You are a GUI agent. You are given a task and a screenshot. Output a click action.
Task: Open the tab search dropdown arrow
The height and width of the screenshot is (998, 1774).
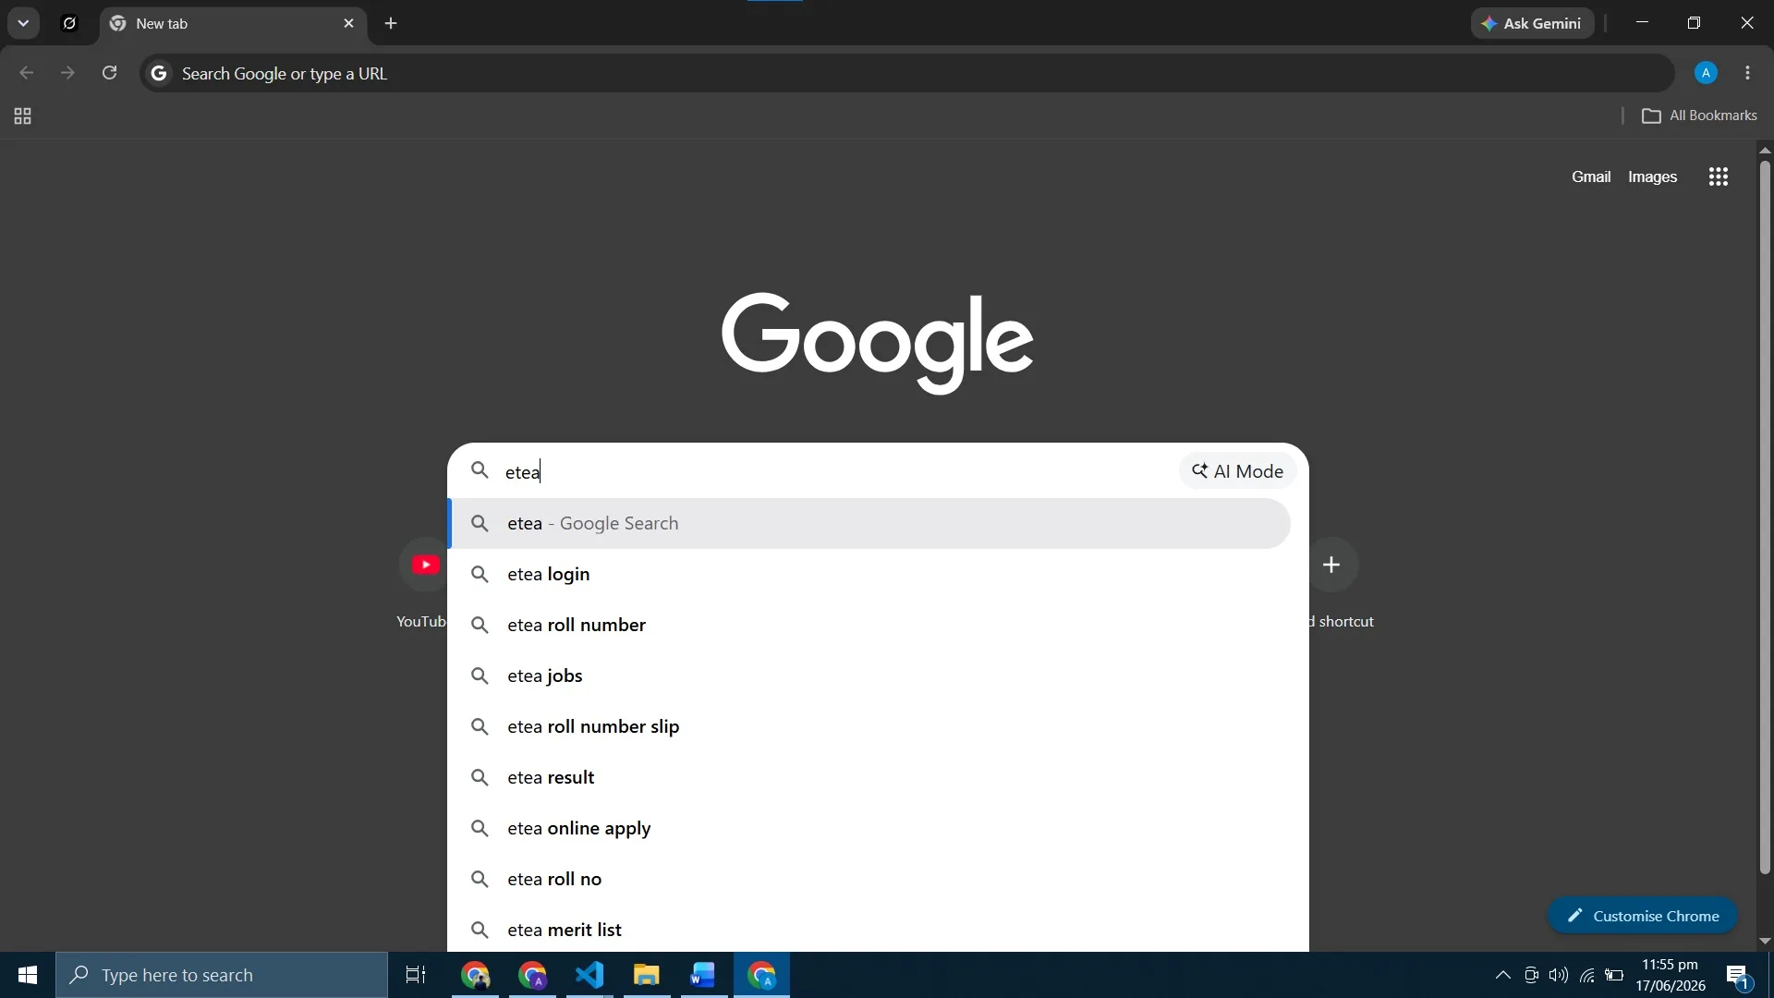point(23,23)
